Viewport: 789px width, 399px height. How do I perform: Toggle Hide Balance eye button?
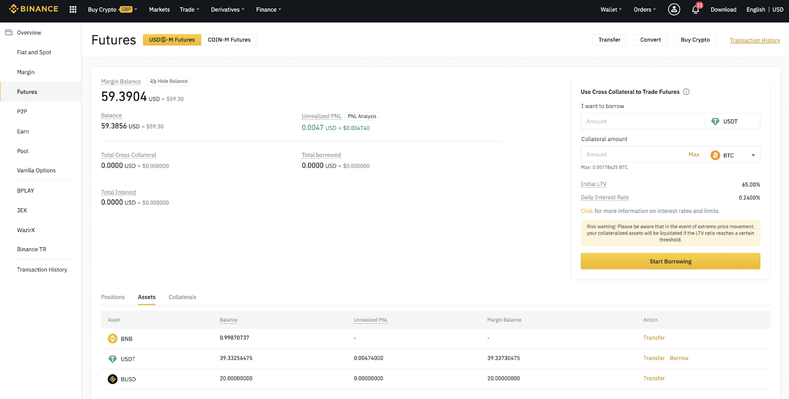point(168,81)
